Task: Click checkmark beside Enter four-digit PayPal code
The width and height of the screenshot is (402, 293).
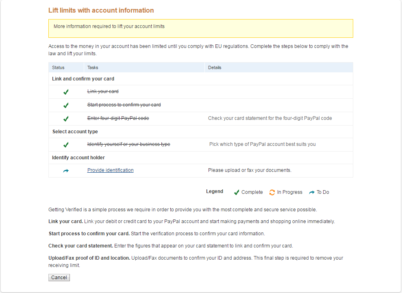Action: click(66, 119)
